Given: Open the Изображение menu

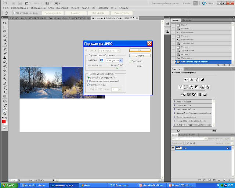Looking at the screenshot, I should tap(38, 8).
